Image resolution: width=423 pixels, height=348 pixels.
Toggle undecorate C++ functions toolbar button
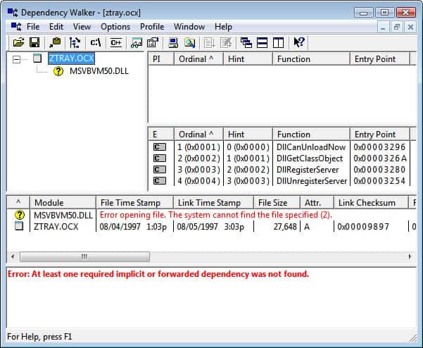115,42
